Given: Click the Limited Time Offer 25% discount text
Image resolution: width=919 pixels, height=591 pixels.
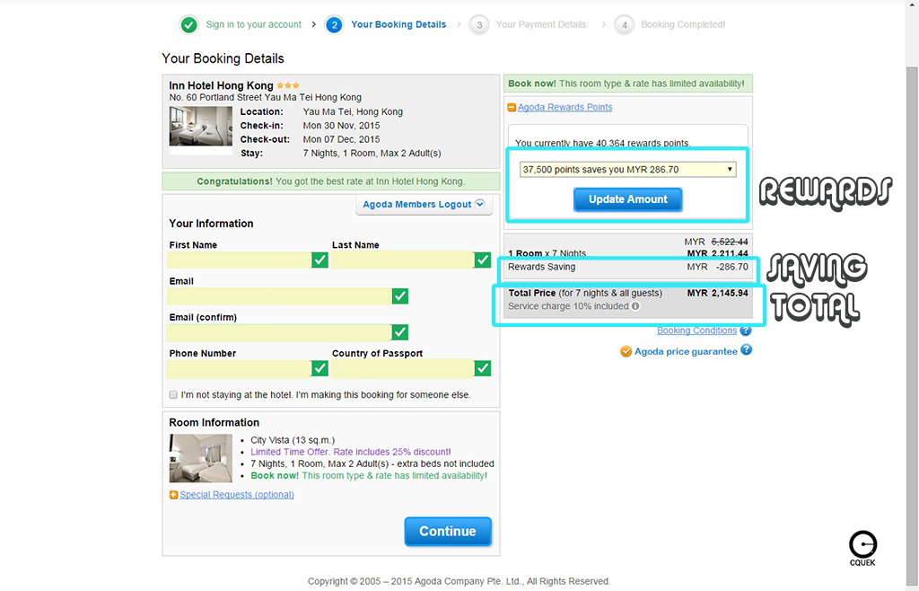Looking at the screenshot, I should pyautogui.click(x=351, y=452).
